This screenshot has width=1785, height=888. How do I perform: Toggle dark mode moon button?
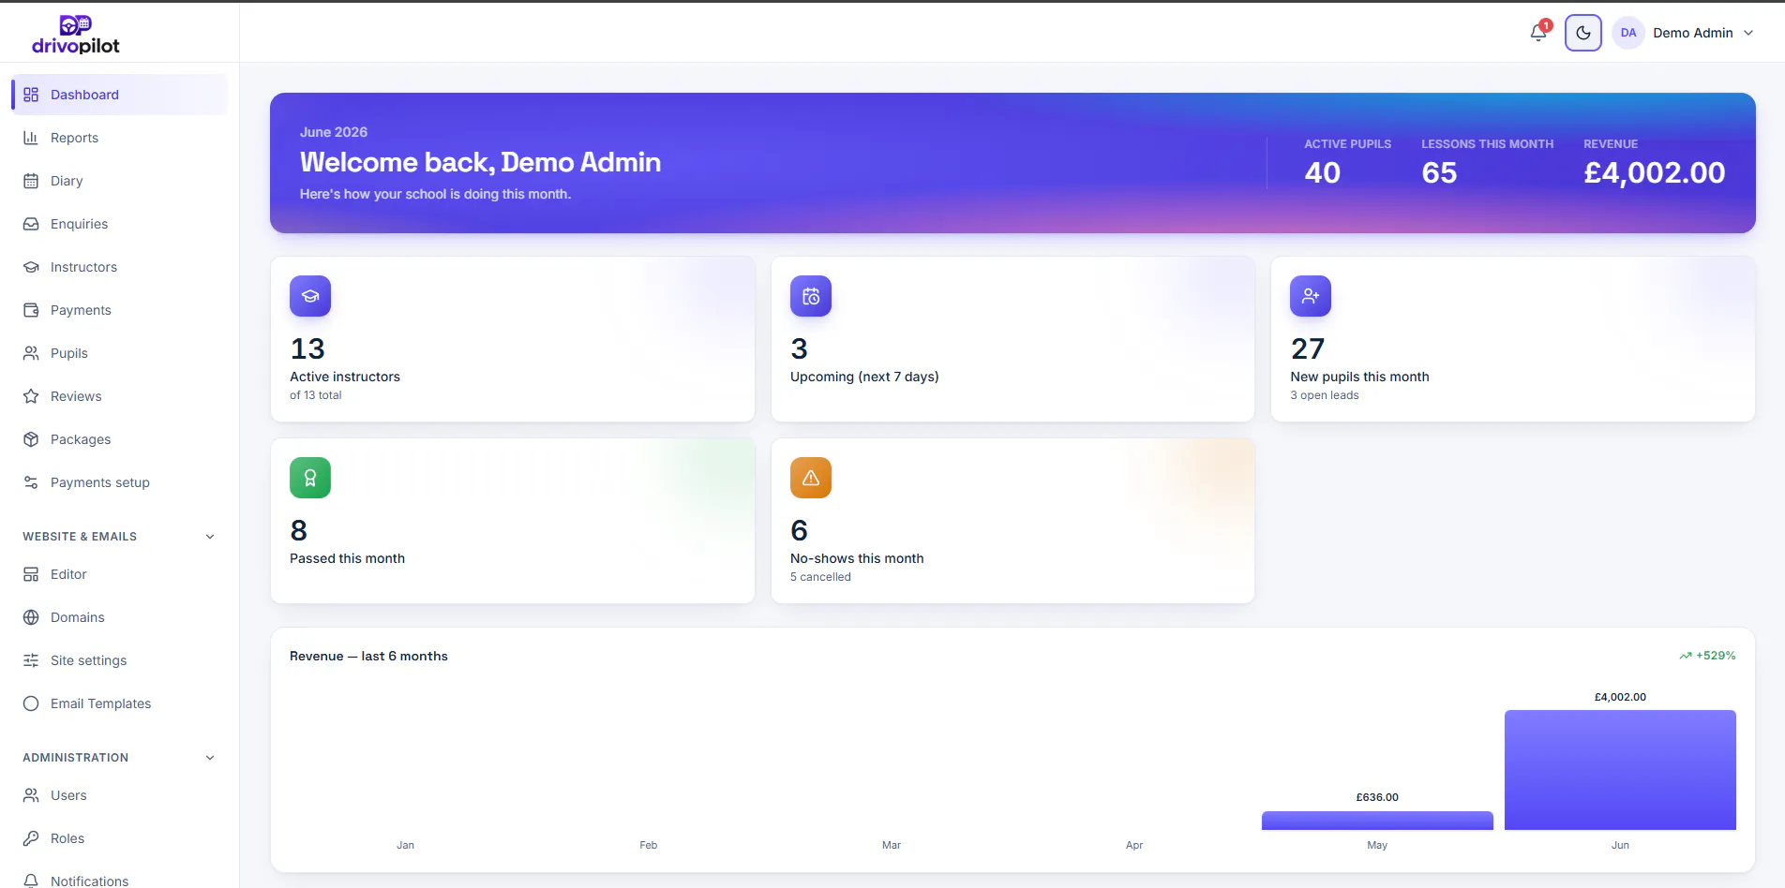(x=1583, y=33)
